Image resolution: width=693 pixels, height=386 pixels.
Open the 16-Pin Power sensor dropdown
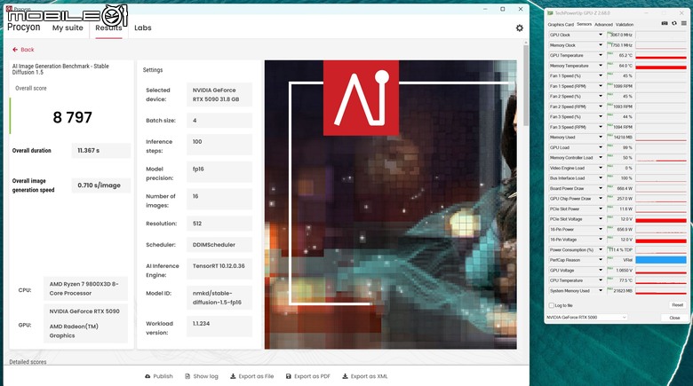[601, 229]
